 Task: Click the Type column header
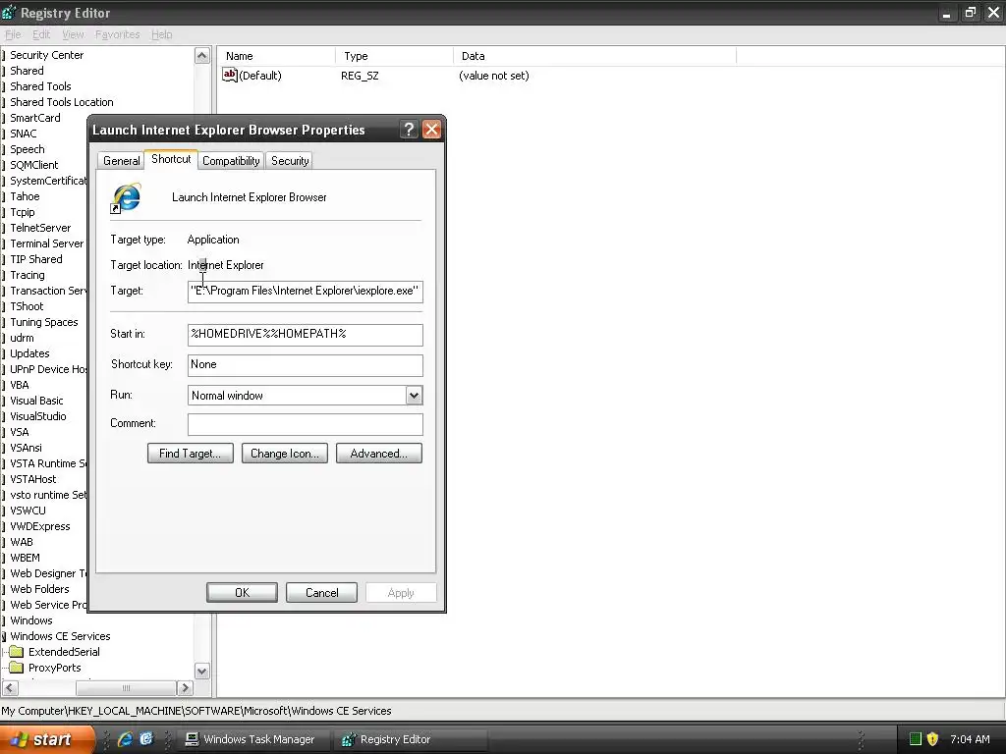[394, 56]
